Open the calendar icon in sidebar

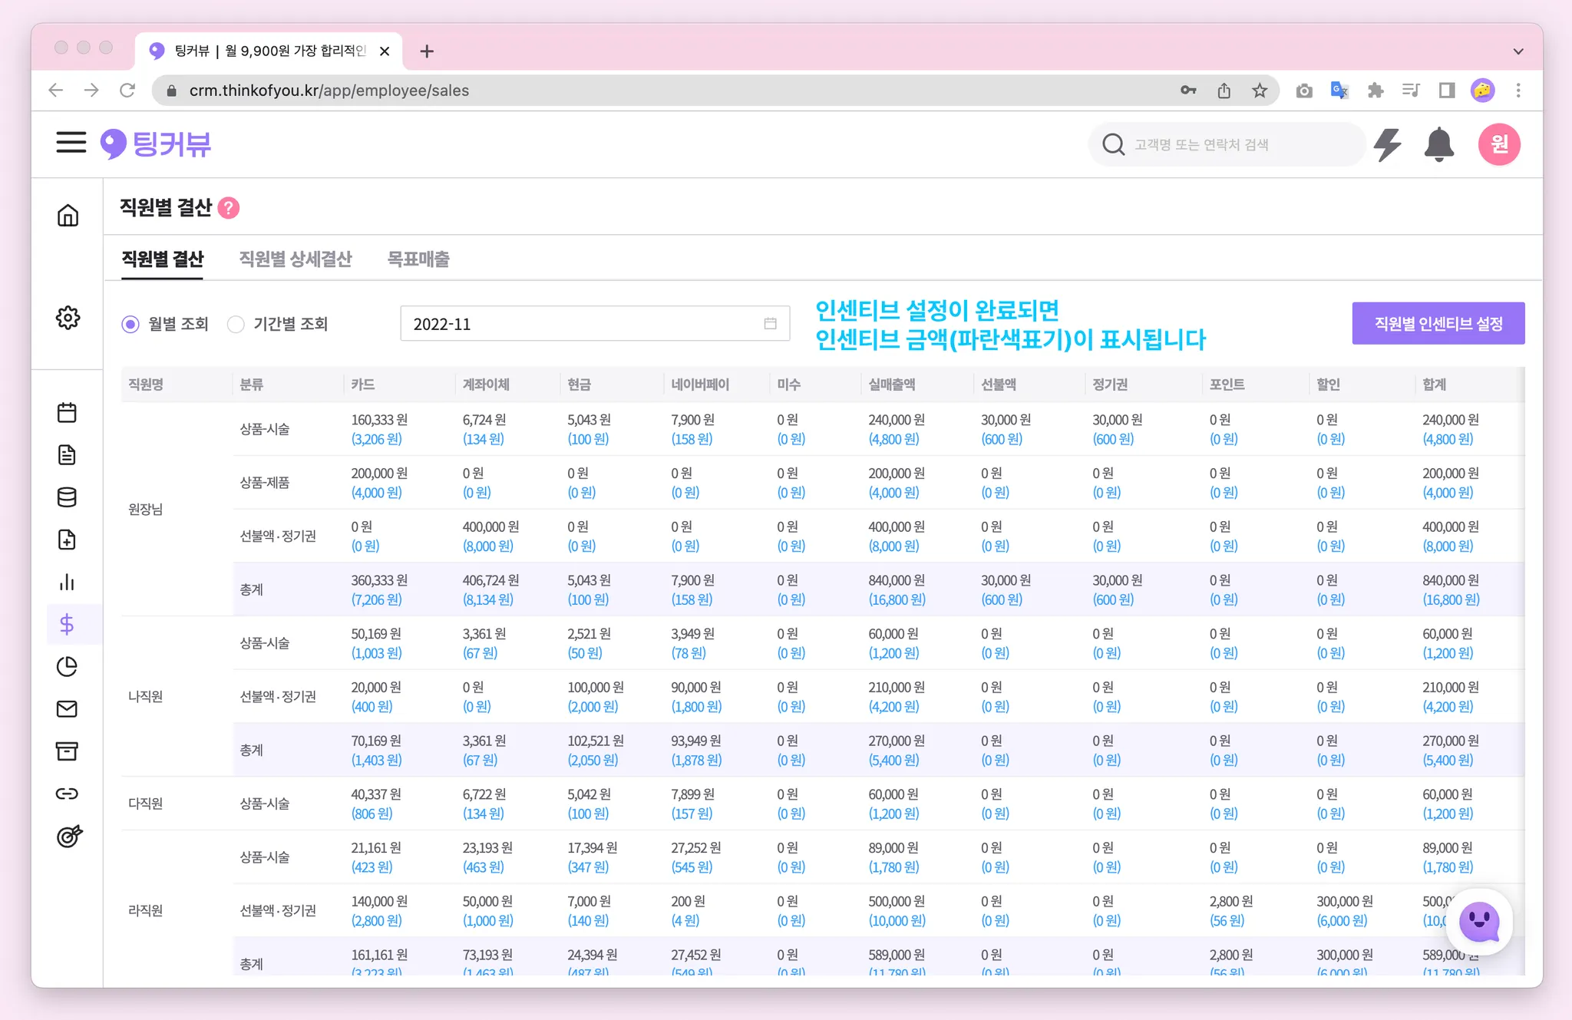coord(67,413)
